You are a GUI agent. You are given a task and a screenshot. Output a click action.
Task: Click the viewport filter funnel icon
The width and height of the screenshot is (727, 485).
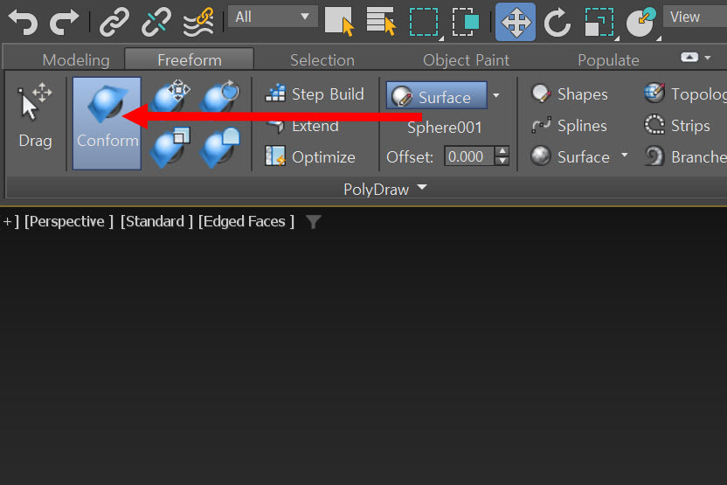coord(314,222)
